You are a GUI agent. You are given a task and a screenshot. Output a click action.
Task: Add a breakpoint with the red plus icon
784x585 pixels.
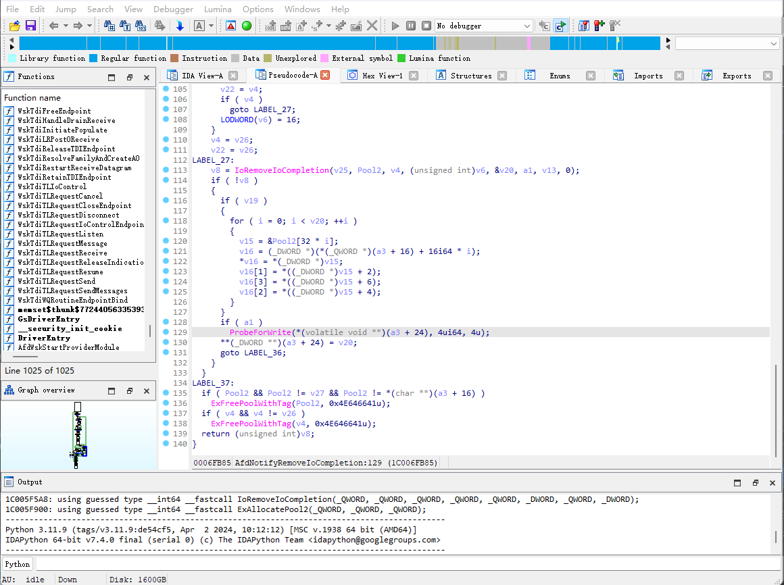[x=599, y=26]
